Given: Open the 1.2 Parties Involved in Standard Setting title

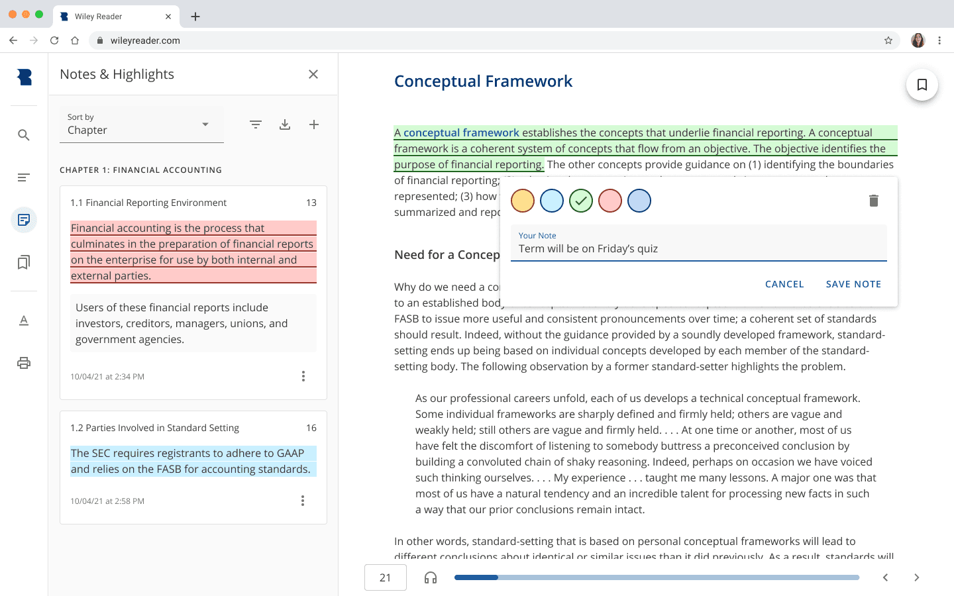Looking at the screenshot, I should 154,428.
